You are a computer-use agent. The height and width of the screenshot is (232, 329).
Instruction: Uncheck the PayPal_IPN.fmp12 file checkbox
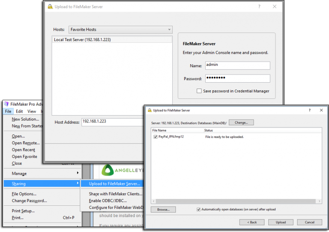coord(156,137)
